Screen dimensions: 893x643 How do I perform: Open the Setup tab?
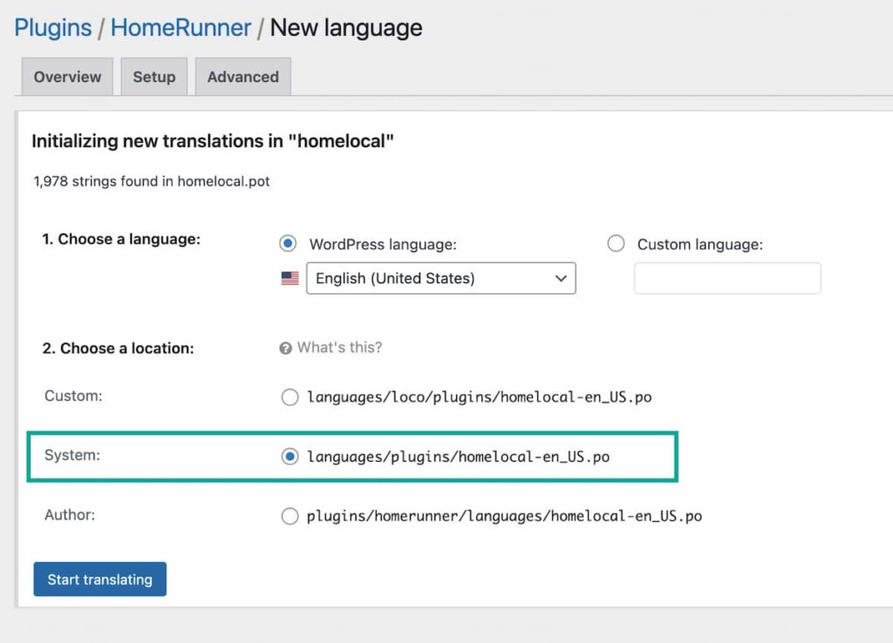(x=153, y=77)
